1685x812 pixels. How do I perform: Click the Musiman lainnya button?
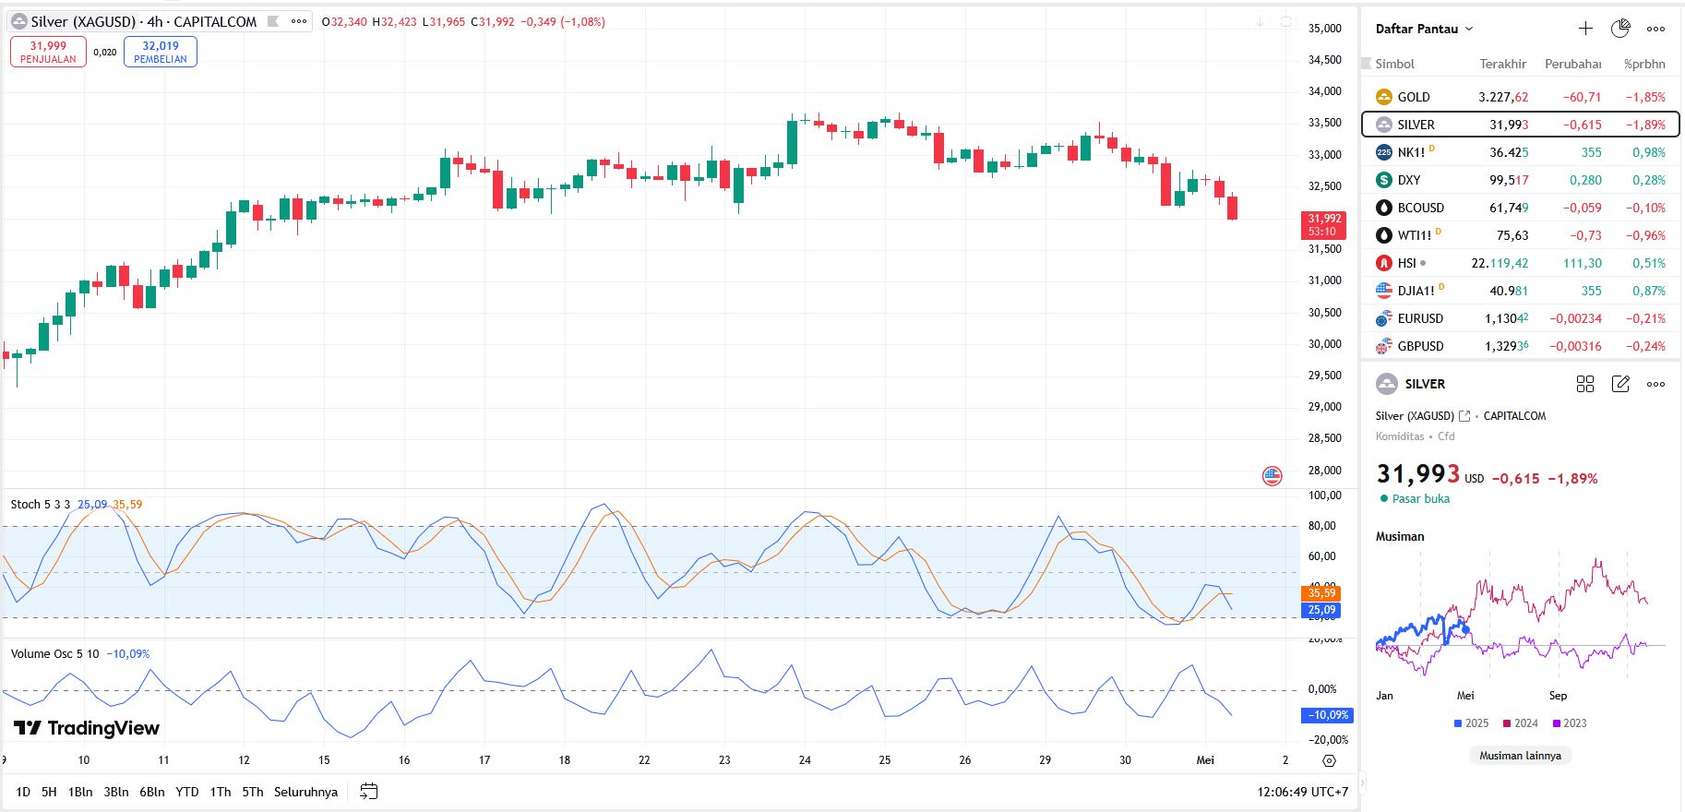coord(1520,755)
